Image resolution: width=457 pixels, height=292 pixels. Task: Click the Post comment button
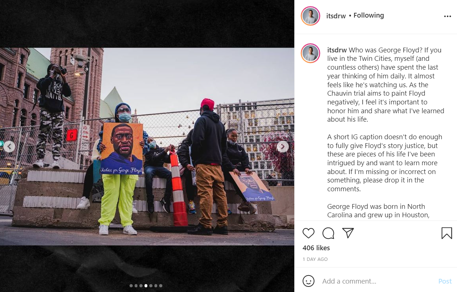(445, 281)
